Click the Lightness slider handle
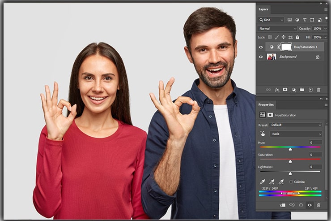The width and height of the screenshot is (331, 221). coord(290,173)
